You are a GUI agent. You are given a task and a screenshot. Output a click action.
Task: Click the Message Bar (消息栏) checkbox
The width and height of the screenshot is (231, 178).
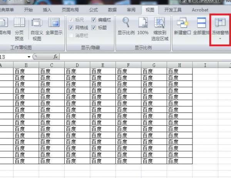click(x=71, y=35)
